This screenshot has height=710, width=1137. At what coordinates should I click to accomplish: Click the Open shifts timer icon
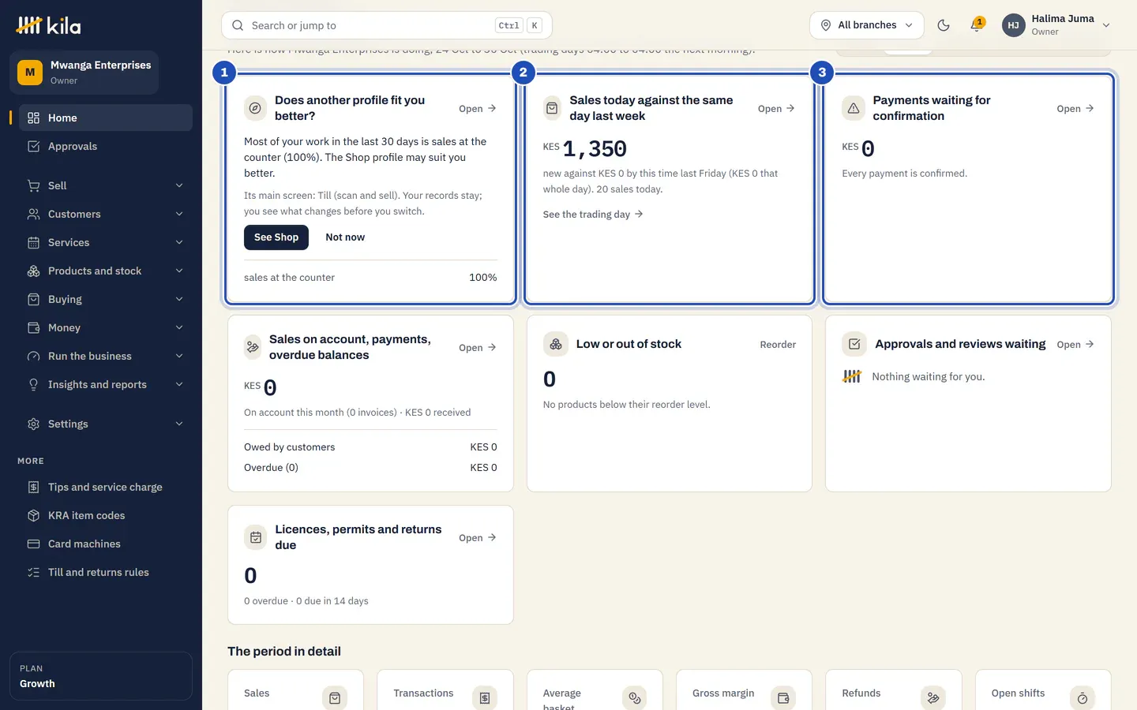click(x=1083, y=698)
